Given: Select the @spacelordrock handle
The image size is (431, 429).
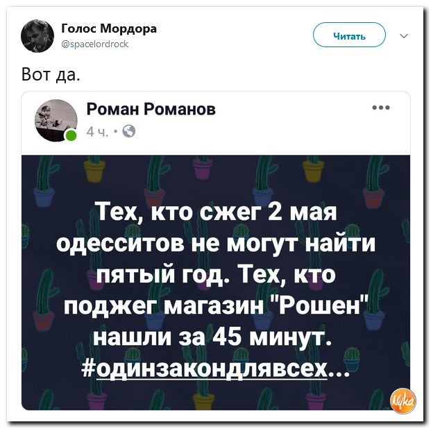Looking at the screenshot, I should pyautogui.click(x=95, y=44).
